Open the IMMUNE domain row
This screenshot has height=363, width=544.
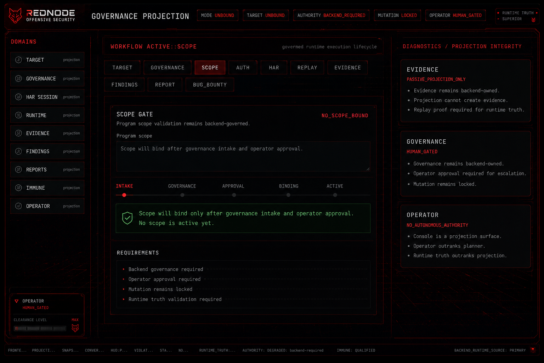[x=47, y=188]
